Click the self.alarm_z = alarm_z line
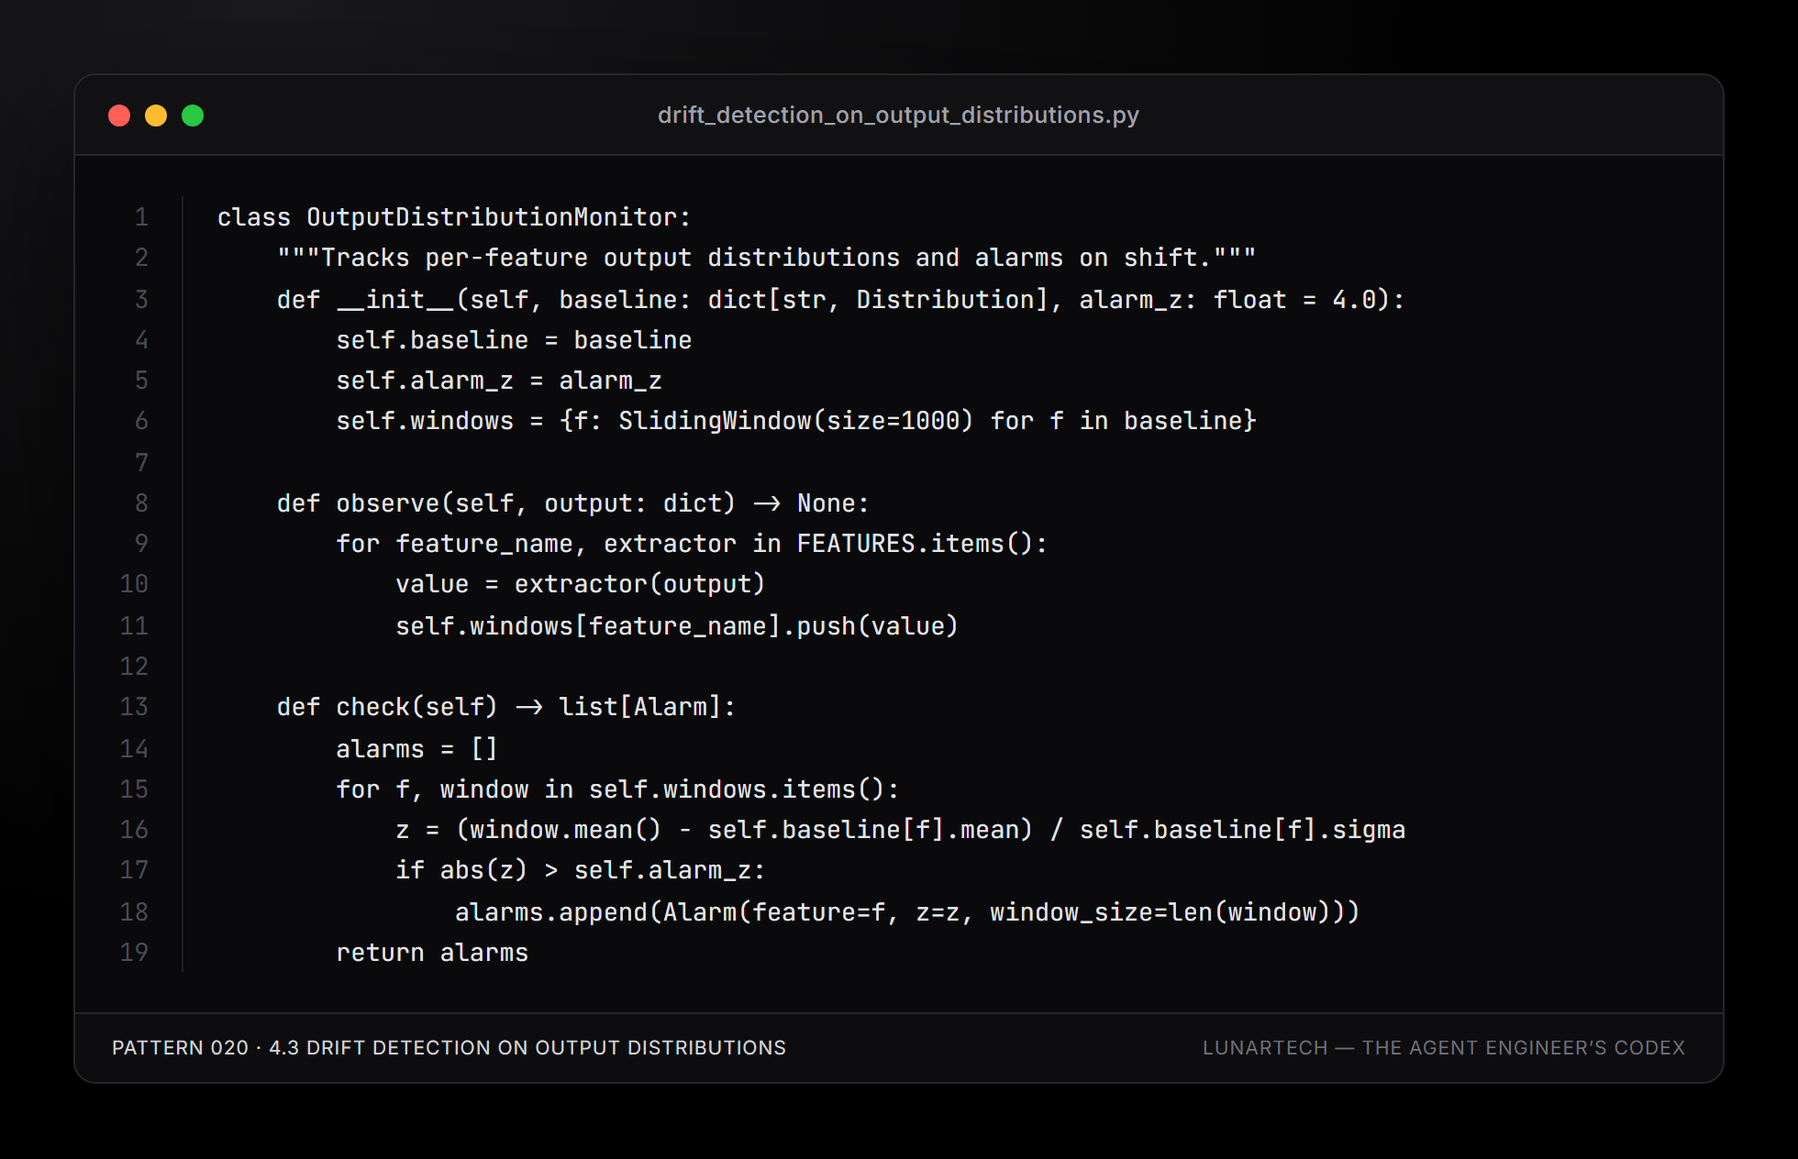 pyautogui.click(x=499, y=381)
